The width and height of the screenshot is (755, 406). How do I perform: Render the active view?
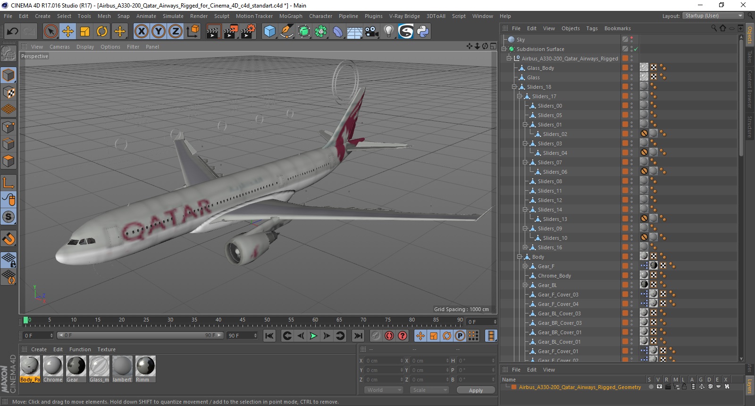[213, 32]
